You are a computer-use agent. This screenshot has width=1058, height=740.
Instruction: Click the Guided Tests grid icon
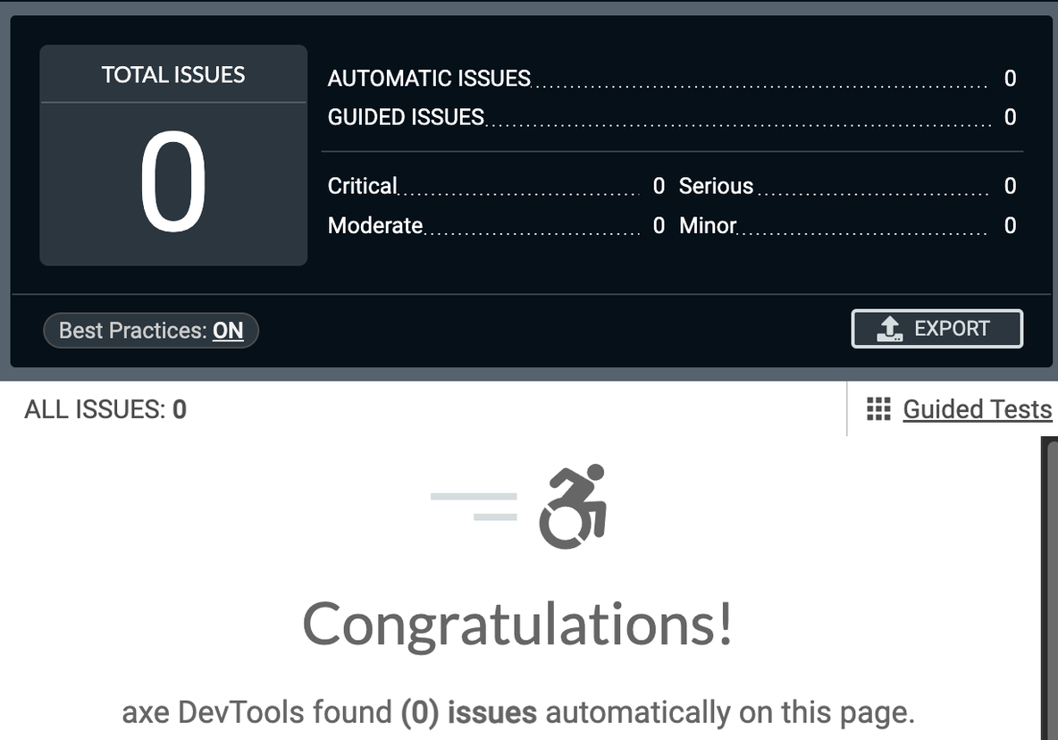click(x=878, y=408)
